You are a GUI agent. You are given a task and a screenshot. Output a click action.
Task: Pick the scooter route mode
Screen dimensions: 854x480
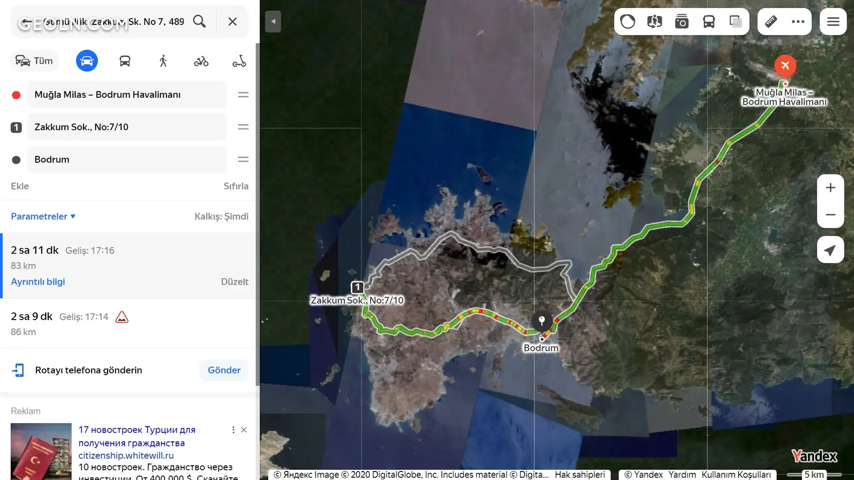click(x=239, y=61)
